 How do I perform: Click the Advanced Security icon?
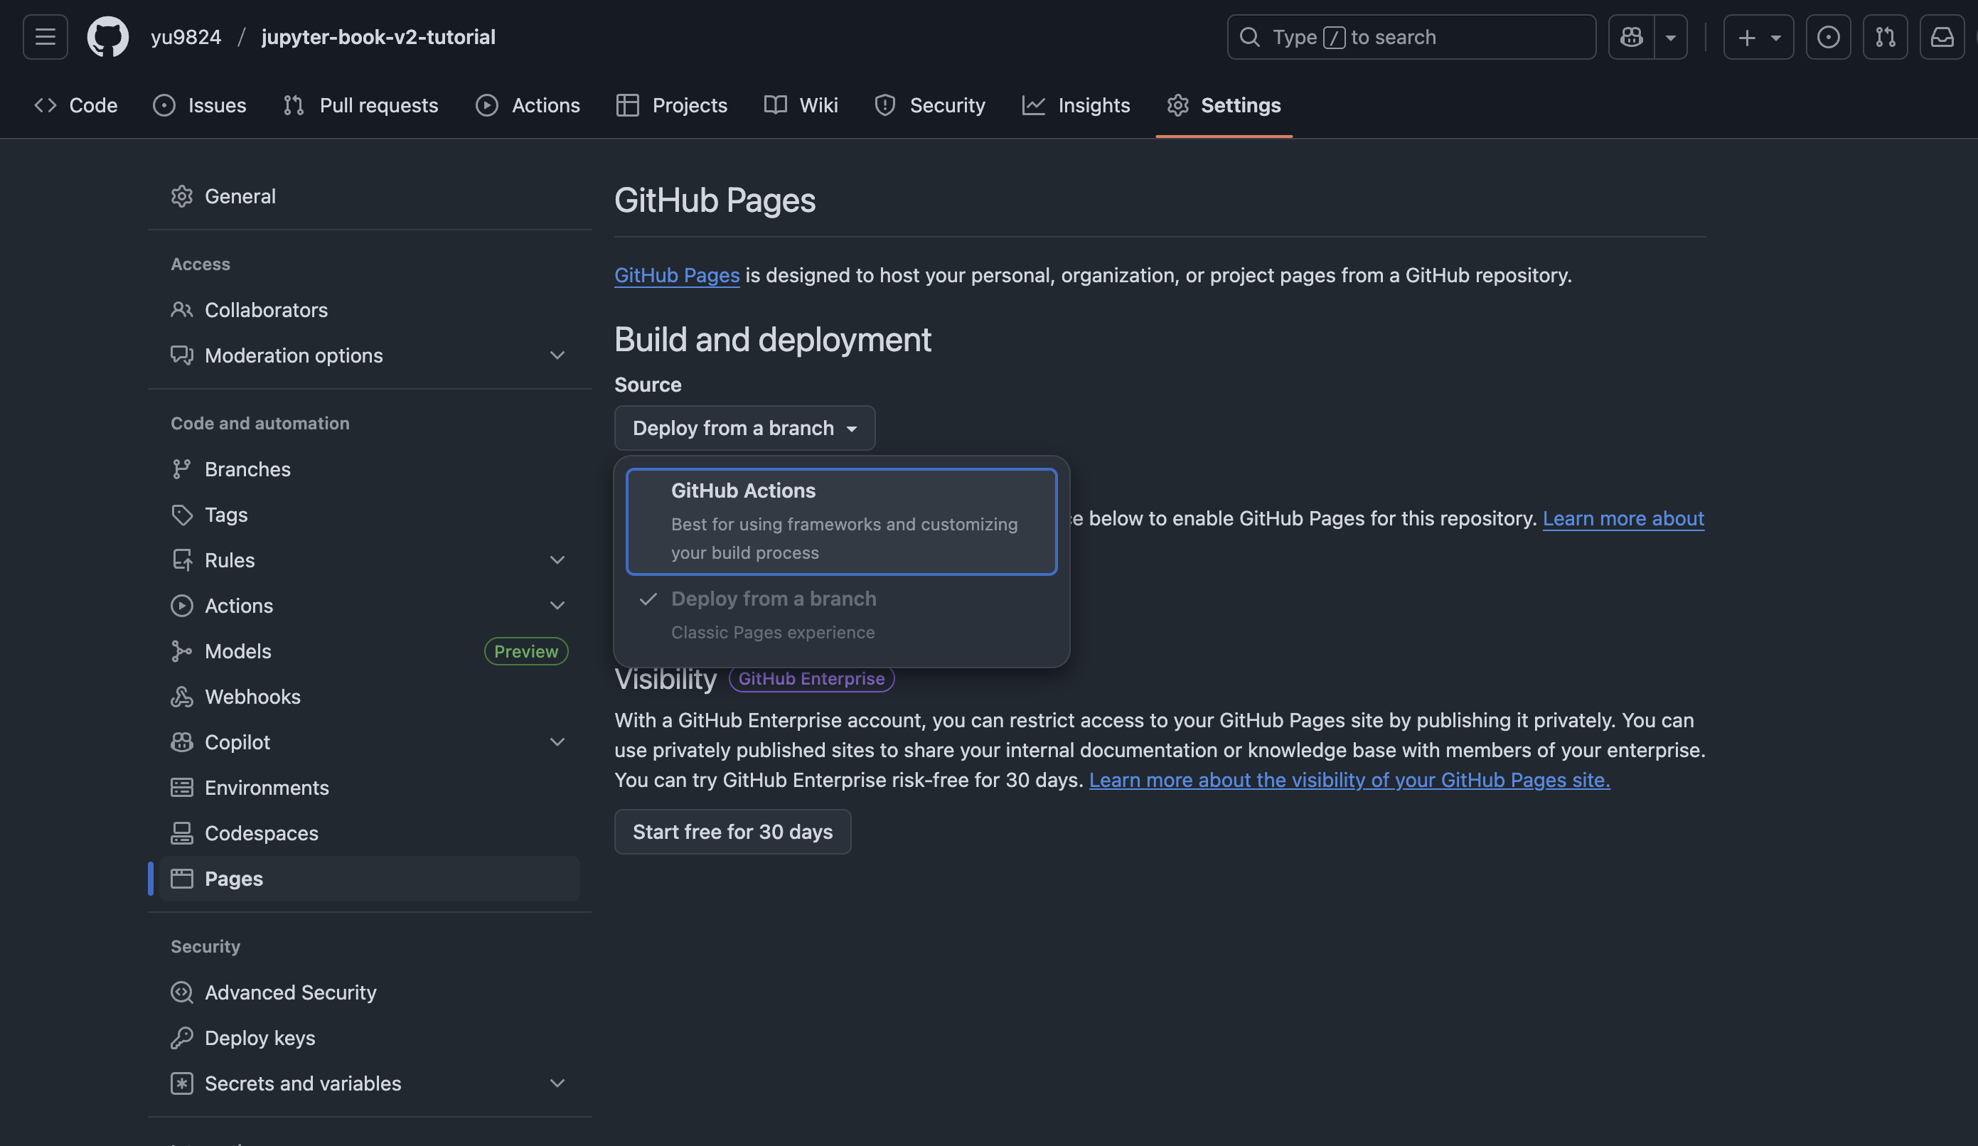(x=181, y=993)
